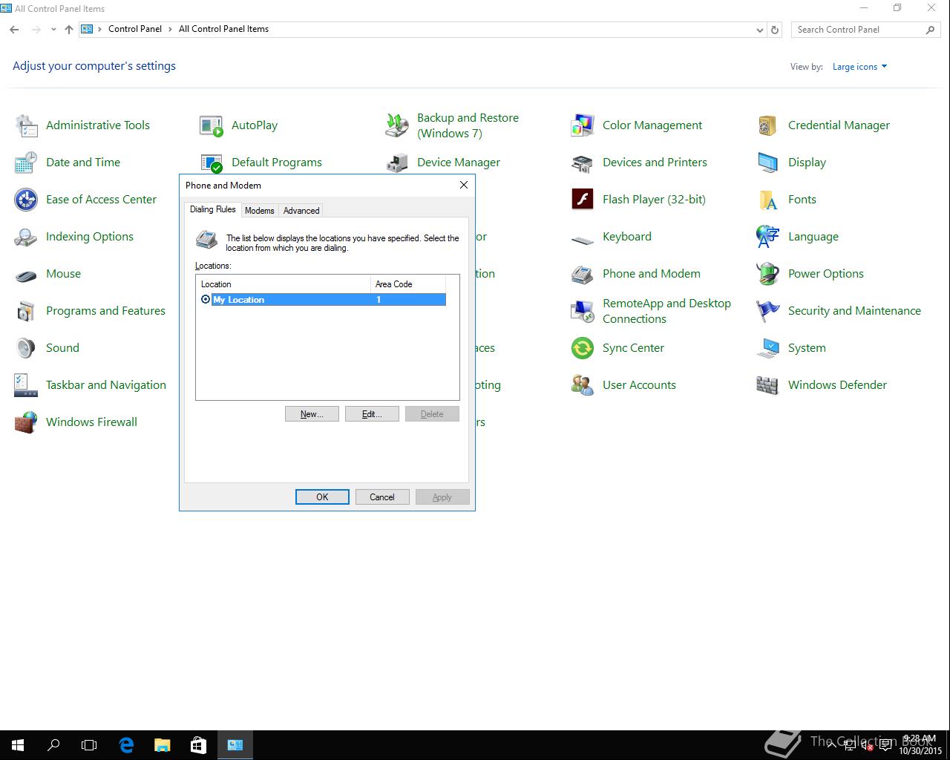Open the Language icon

(x=768, y=237)
